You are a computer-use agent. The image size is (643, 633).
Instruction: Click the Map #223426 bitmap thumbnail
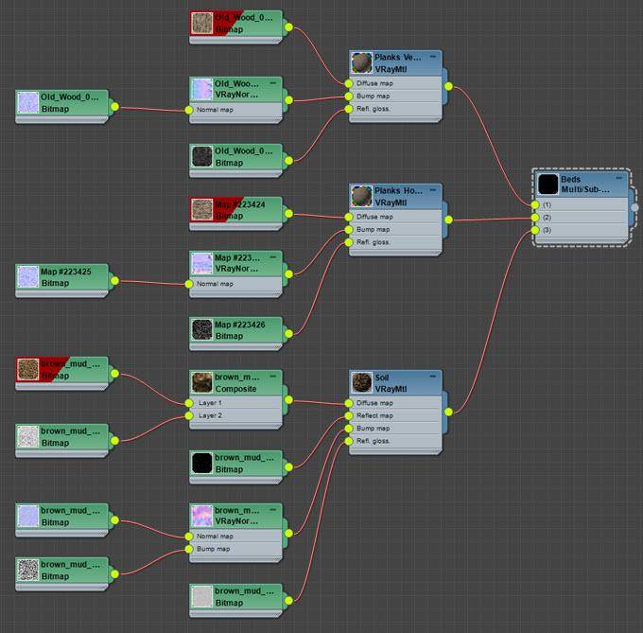coord(201,330)
